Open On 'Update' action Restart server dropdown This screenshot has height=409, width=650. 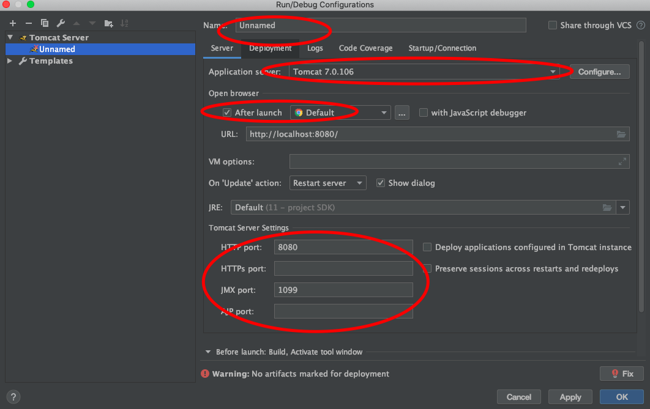[x=328, y=183]
